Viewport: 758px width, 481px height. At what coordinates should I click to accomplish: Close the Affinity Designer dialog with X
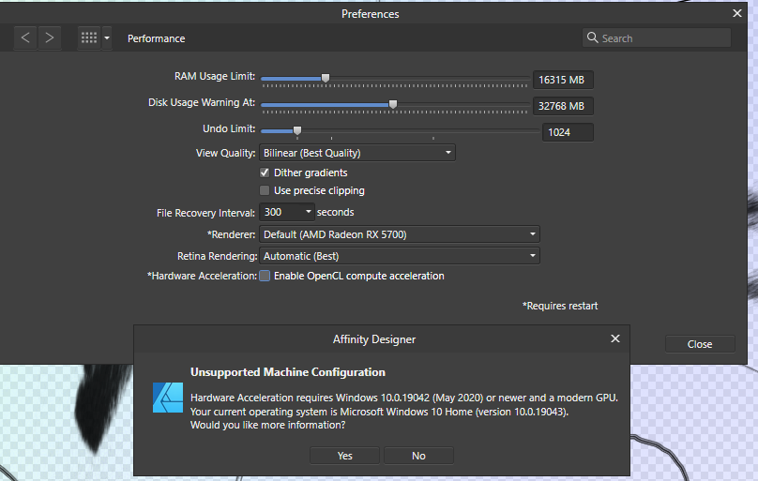614,338
